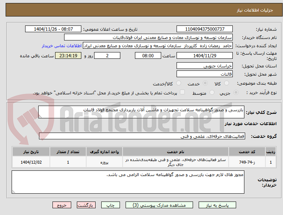Image resolution: width=283 pixels, height=215 pixels.
Task: Click service code cell ز-74-749
Action: click(x=247, y=162)
